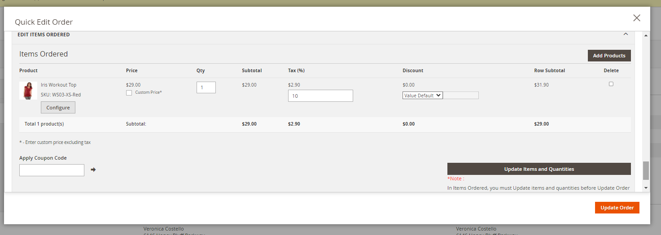The height and width of the screenshot is (235, 661).
Task: Tick the Delete checkbox for the item
Action: pos(611,84)
